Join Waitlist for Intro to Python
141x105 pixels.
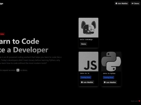click(x=110, y=82)
